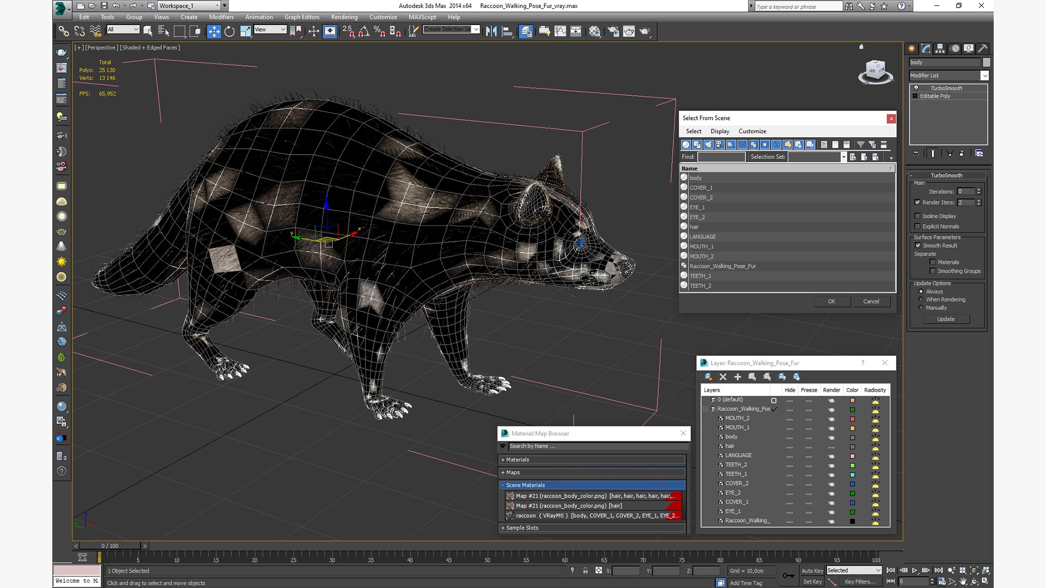Open the MAXScript menu
1046x588 pixels.
tap(422, 17)
